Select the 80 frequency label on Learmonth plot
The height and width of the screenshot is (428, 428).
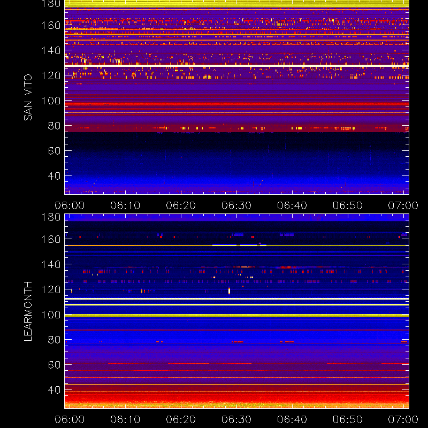[54, 340]
